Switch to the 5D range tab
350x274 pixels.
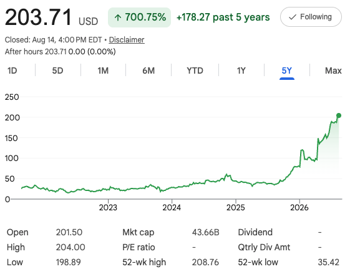(x=57, y=71)
